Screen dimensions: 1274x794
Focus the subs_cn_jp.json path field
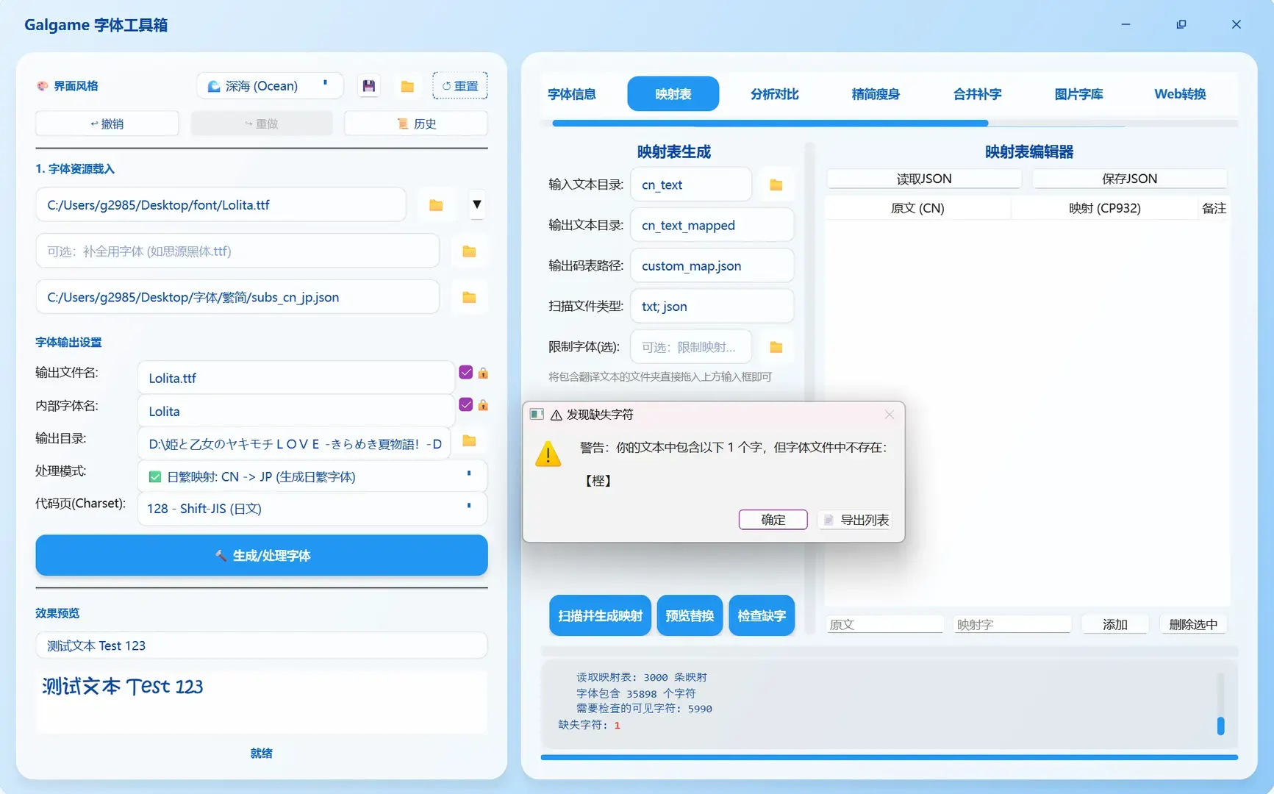[x=237, y=297]
